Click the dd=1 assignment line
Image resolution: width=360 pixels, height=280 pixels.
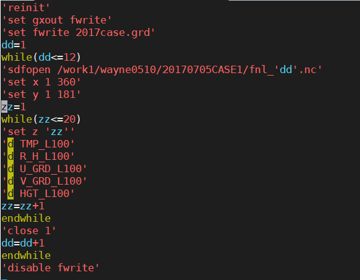[14, 45]
